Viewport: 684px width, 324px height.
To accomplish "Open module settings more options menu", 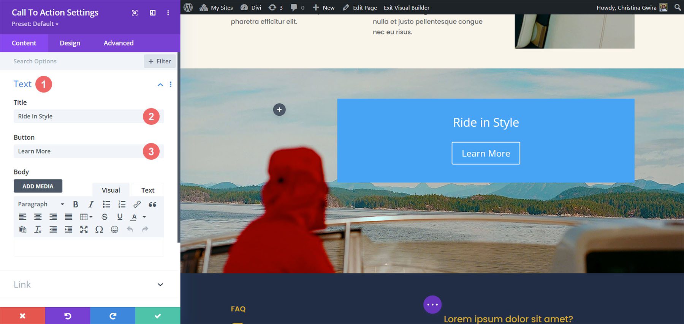I will [x=168, y=13].
